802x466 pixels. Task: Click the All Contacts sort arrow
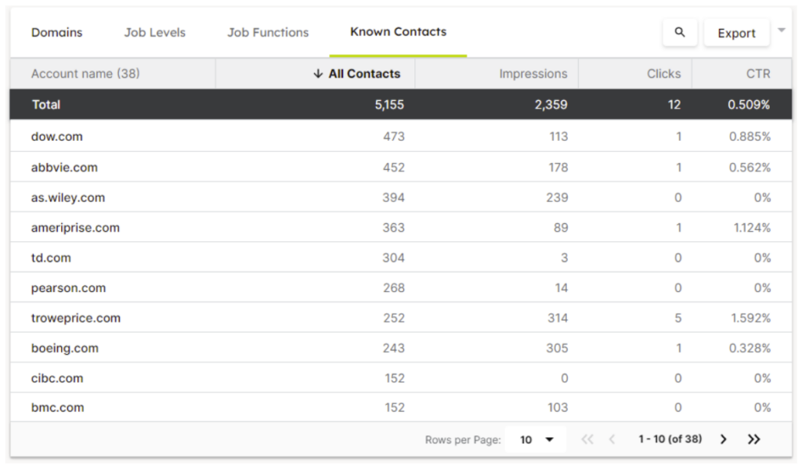click(317, 74)
